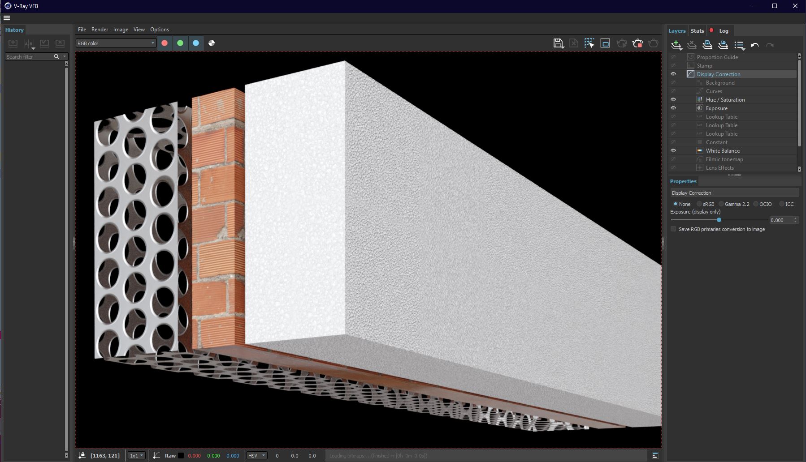Enable Save RGB primaries conversion to image
The image size is (806, 462).
tap(673, 229)
